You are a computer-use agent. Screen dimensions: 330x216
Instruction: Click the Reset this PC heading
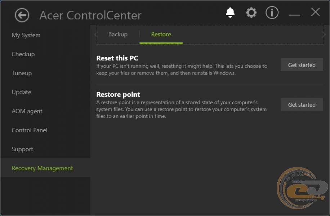pyautogui.click(x=117, y=58)
